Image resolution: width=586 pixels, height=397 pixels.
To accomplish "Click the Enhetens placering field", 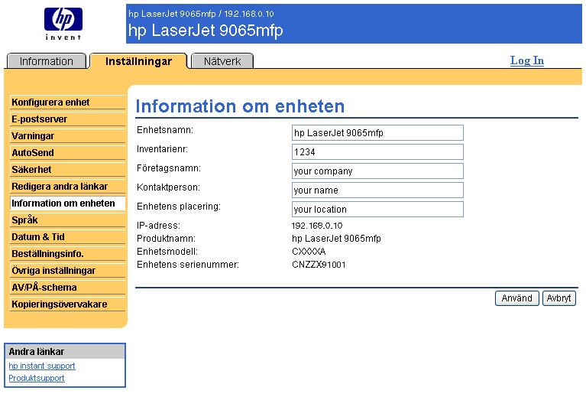I will click(377, 209).
